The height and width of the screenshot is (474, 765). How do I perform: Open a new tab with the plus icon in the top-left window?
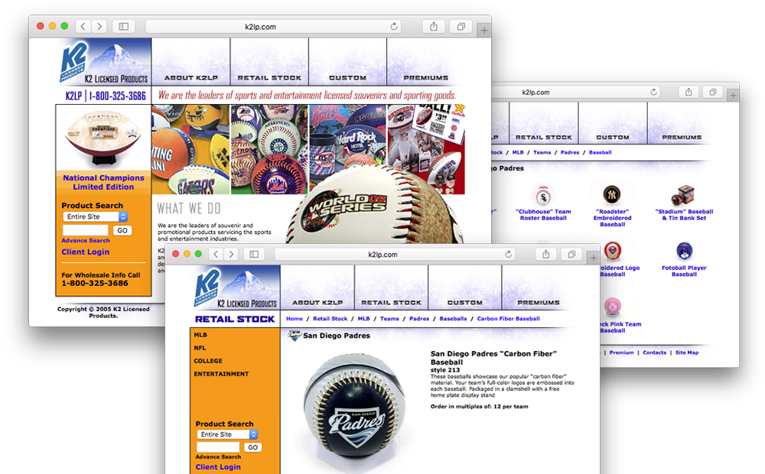[x=483, y=29]
